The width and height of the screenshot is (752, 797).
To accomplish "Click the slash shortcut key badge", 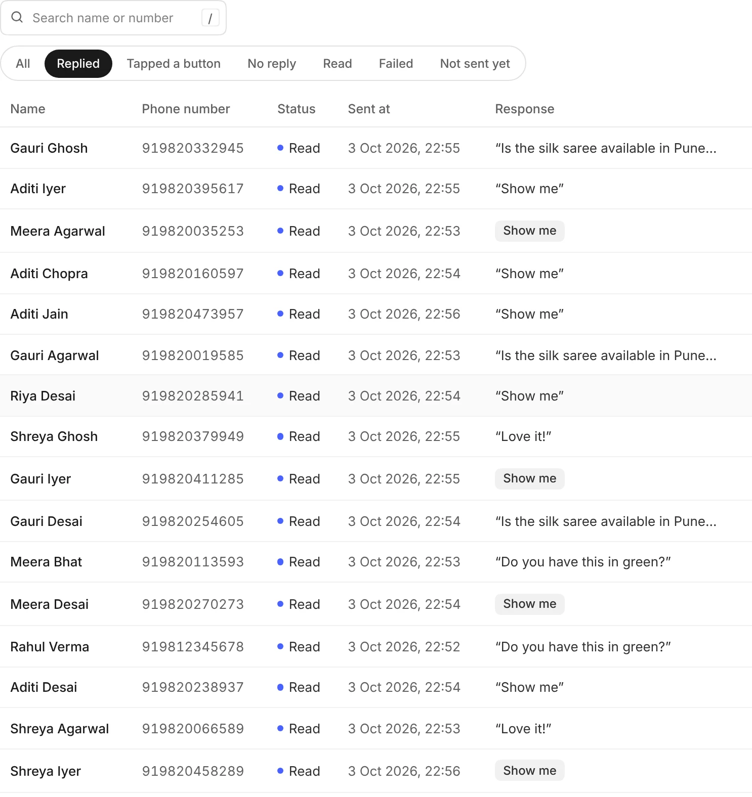I will point(210,18).
